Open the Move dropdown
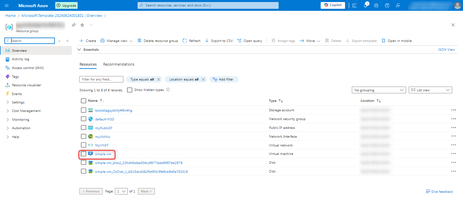463x208 pixels. (310, 41)
